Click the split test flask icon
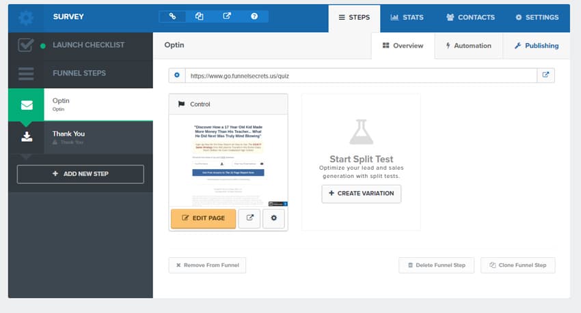The width and height of the screenshot is (581, 313). coord(362,132)
